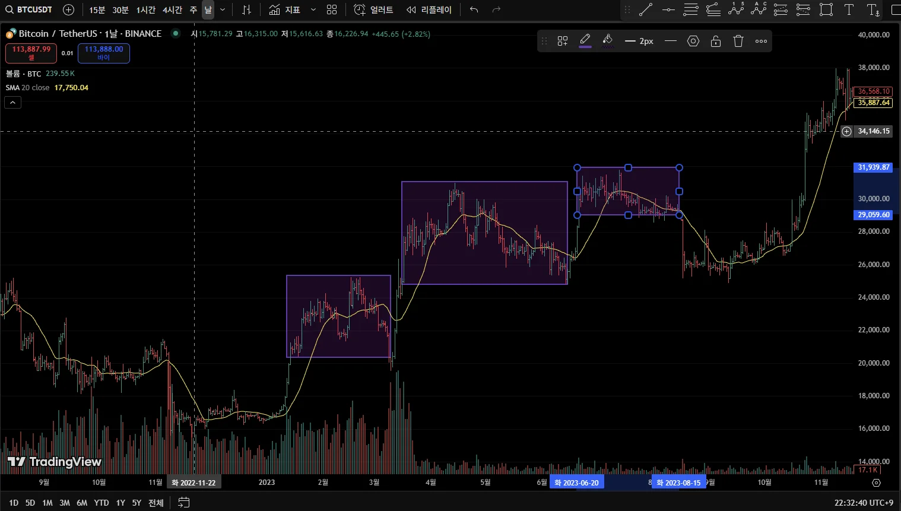Viewport: 901px width, 511px height.
Task: Change the rectangle border line color
Action: point(585,41)
